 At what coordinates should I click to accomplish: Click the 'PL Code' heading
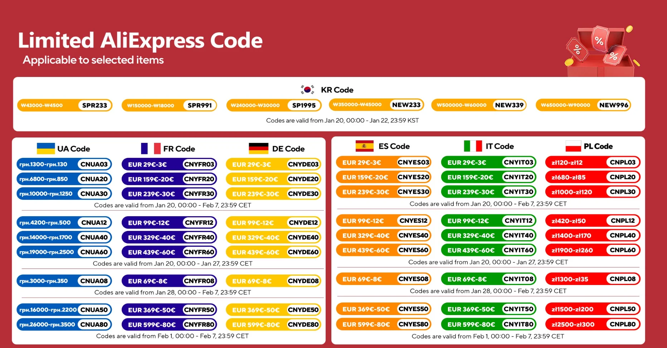pyautogui.click(x=598, y=146)
